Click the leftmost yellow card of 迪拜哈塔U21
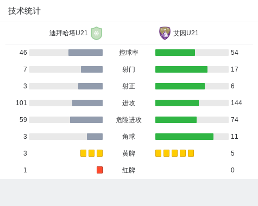This screenshot has height=206, width=258. pyautogui.click(x=83, y=153)
